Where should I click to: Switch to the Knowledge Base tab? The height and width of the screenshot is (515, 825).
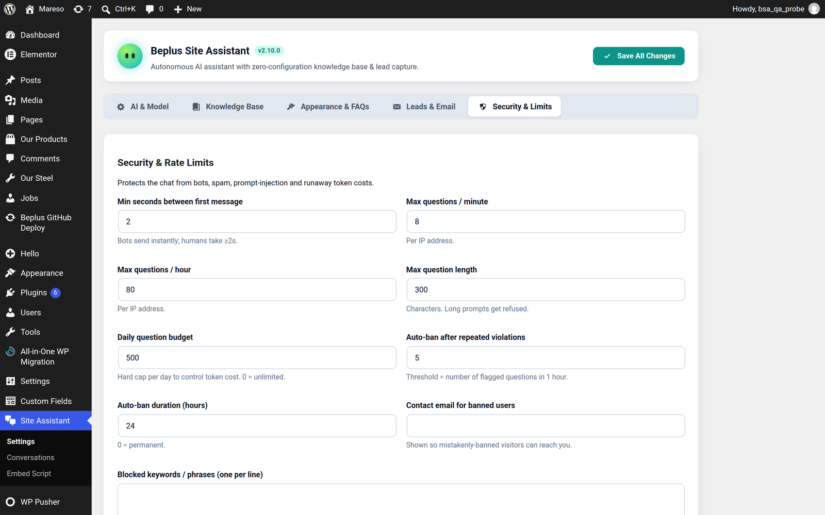(228, 107)
